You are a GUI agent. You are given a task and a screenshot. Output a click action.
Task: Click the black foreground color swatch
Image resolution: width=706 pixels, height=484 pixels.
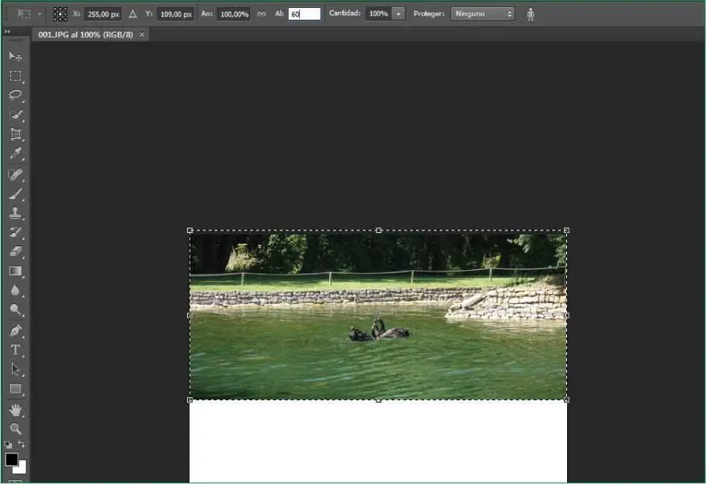12,460
